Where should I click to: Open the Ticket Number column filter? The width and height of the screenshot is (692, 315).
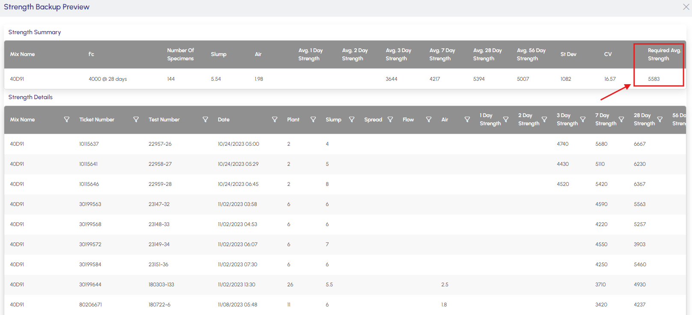[x=136, y=120]
